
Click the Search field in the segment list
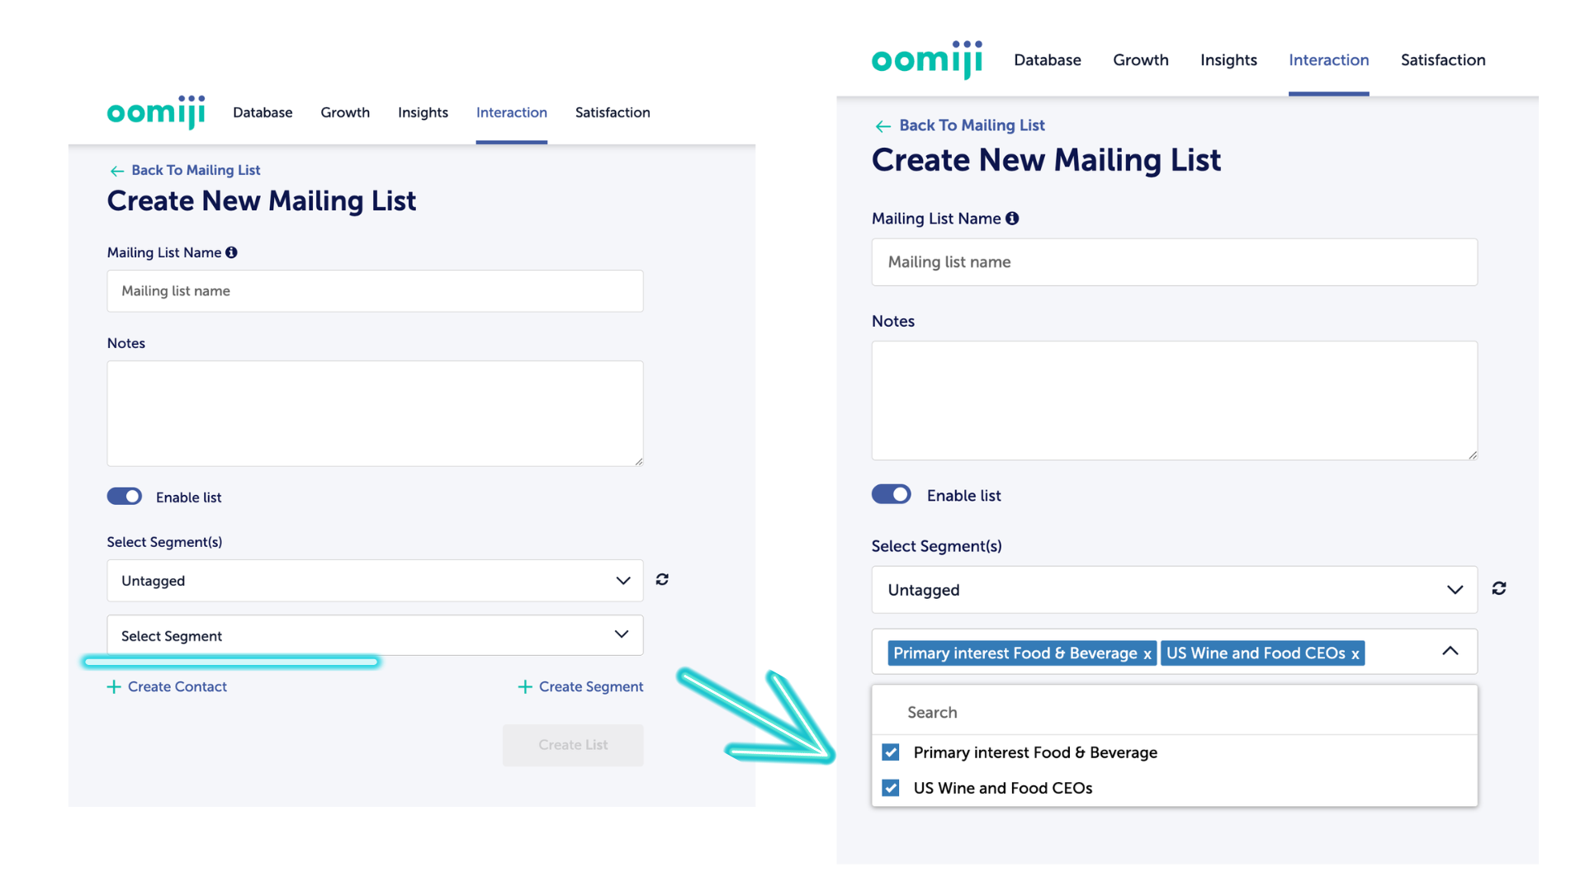(x=1174, y=712)
